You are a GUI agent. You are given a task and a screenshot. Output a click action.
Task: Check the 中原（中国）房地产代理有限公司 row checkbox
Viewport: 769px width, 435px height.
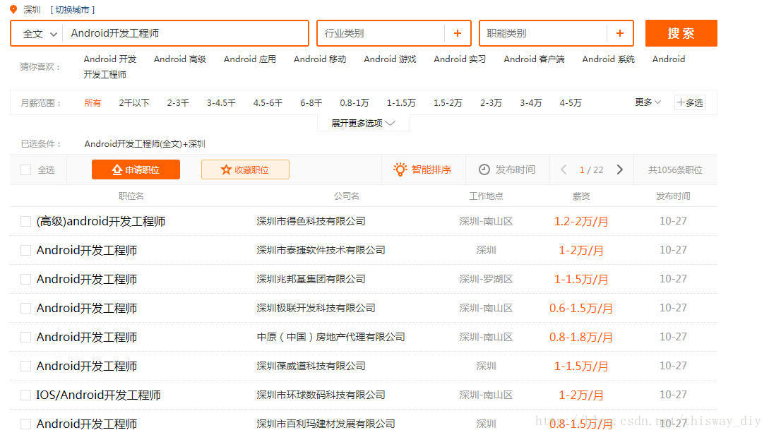coord(25,338)
